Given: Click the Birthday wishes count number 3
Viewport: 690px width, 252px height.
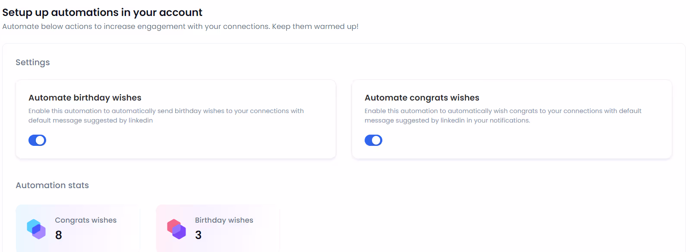Looking at the screenshot, I should pyautogui.click(x=198, y=235).
